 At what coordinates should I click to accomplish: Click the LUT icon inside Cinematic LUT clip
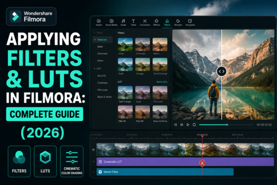[x=100, y=162]
